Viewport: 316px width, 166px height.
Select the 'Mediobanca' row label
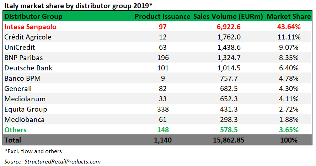(25, 120)
